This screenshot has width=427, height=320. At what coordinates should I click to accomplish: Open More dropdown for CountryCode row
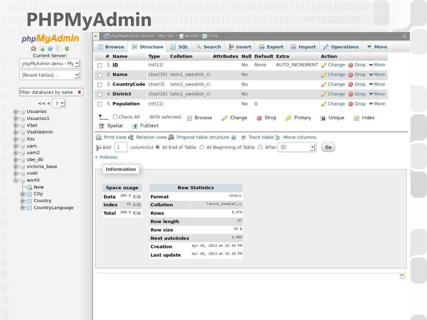[x=377, y=84]
